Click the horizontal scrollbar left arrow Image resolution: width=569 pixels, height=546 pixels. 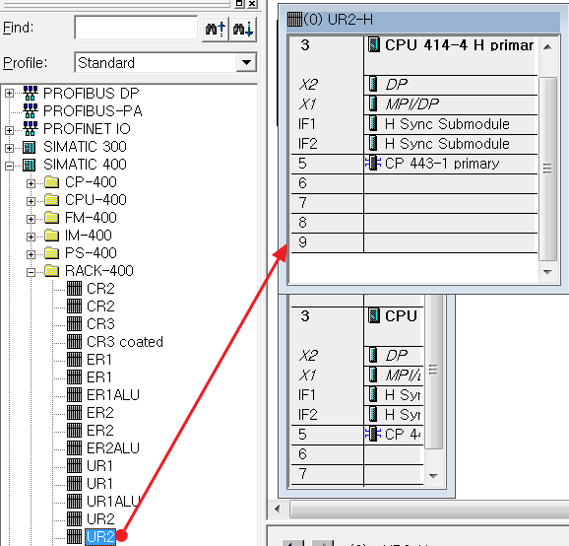[x=278, y=509]
